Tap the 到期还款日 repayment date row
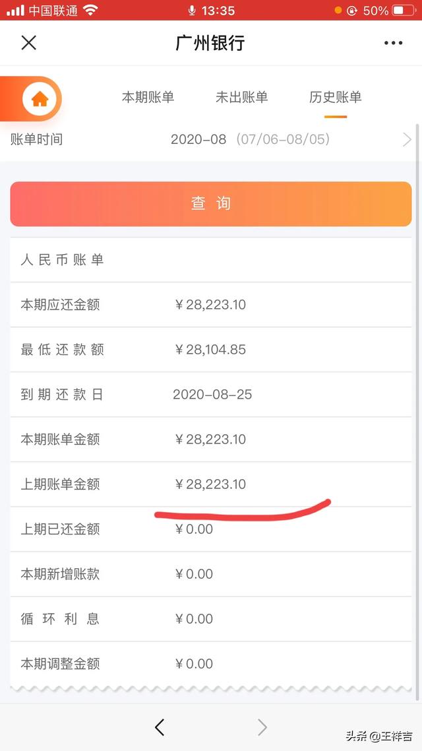The image size is (422, 751). click(x=211, y=394)
